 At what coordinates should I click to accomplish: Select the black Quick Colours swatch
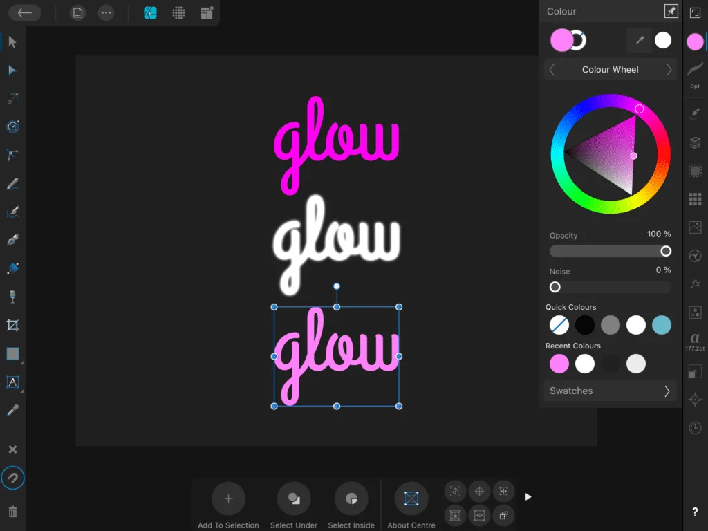585,325
